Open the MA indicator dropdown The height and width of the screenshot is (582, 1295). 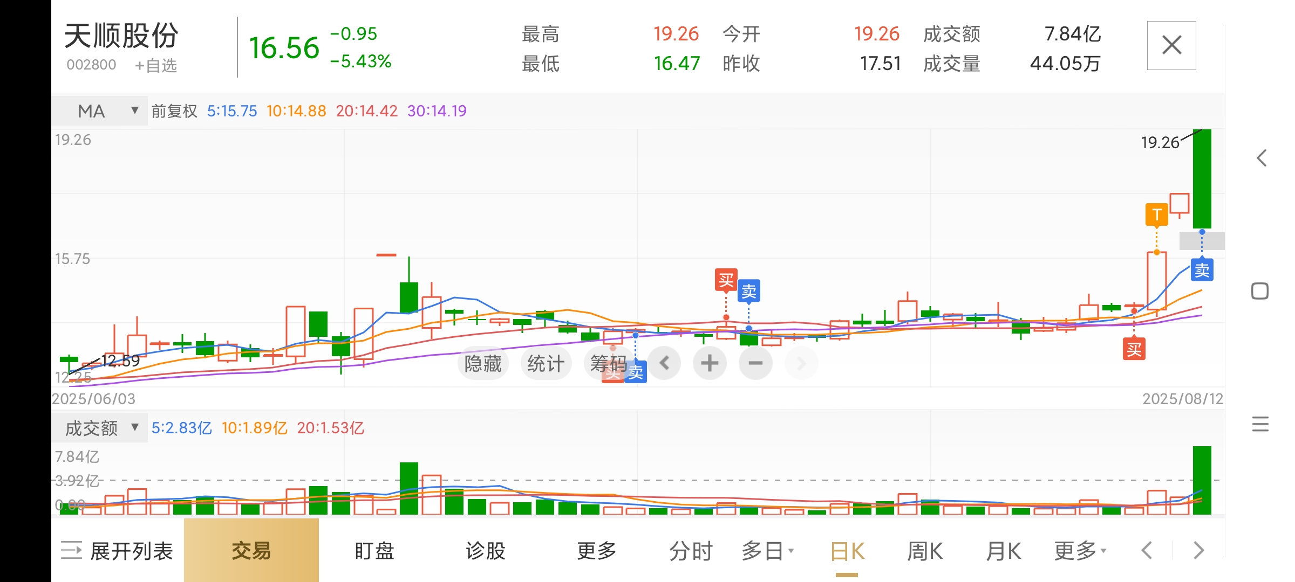(100, 111)
